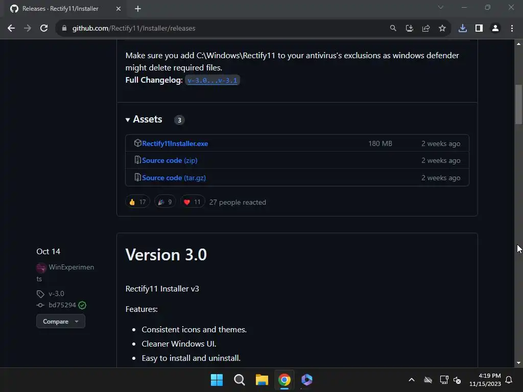
Task: Open Chrome downloads icon
Action: 463,29
